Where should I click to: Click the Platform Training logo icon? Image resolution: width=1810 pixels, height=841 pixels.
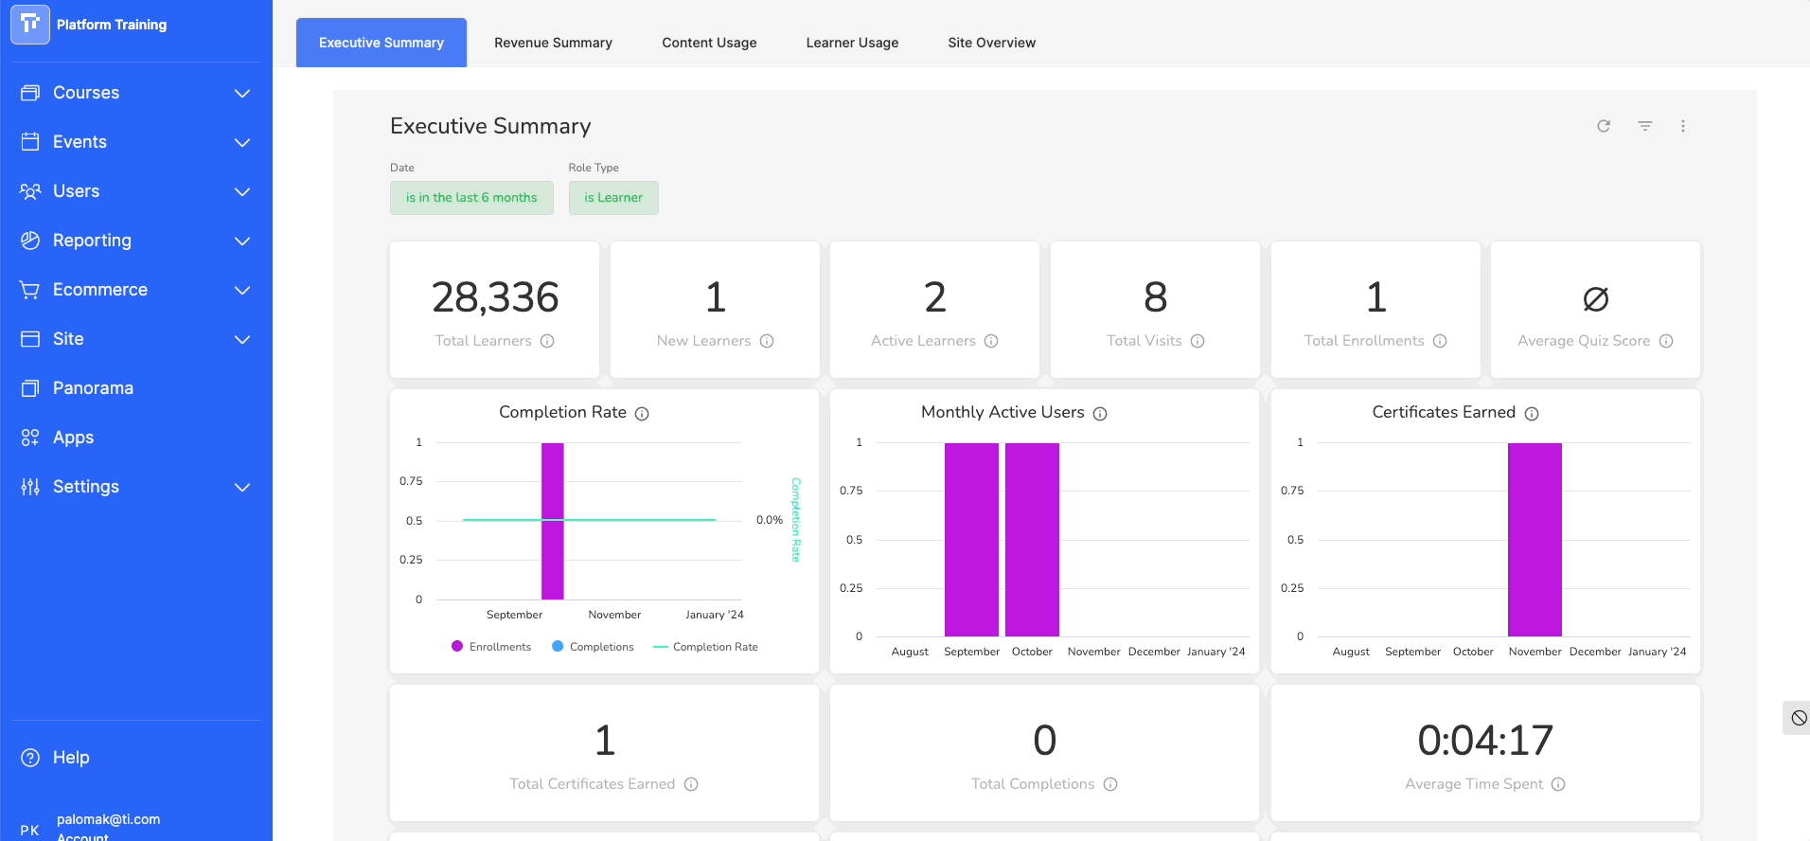click(29, 25)
